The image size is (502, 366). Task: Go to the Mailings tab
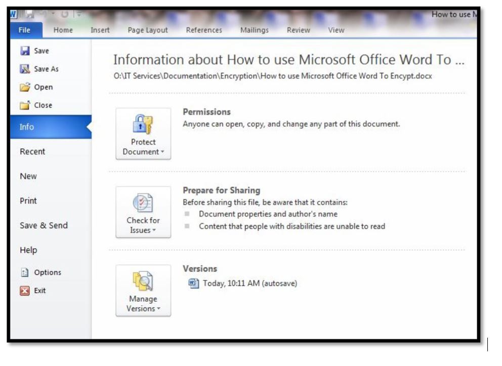pos(255,30)
